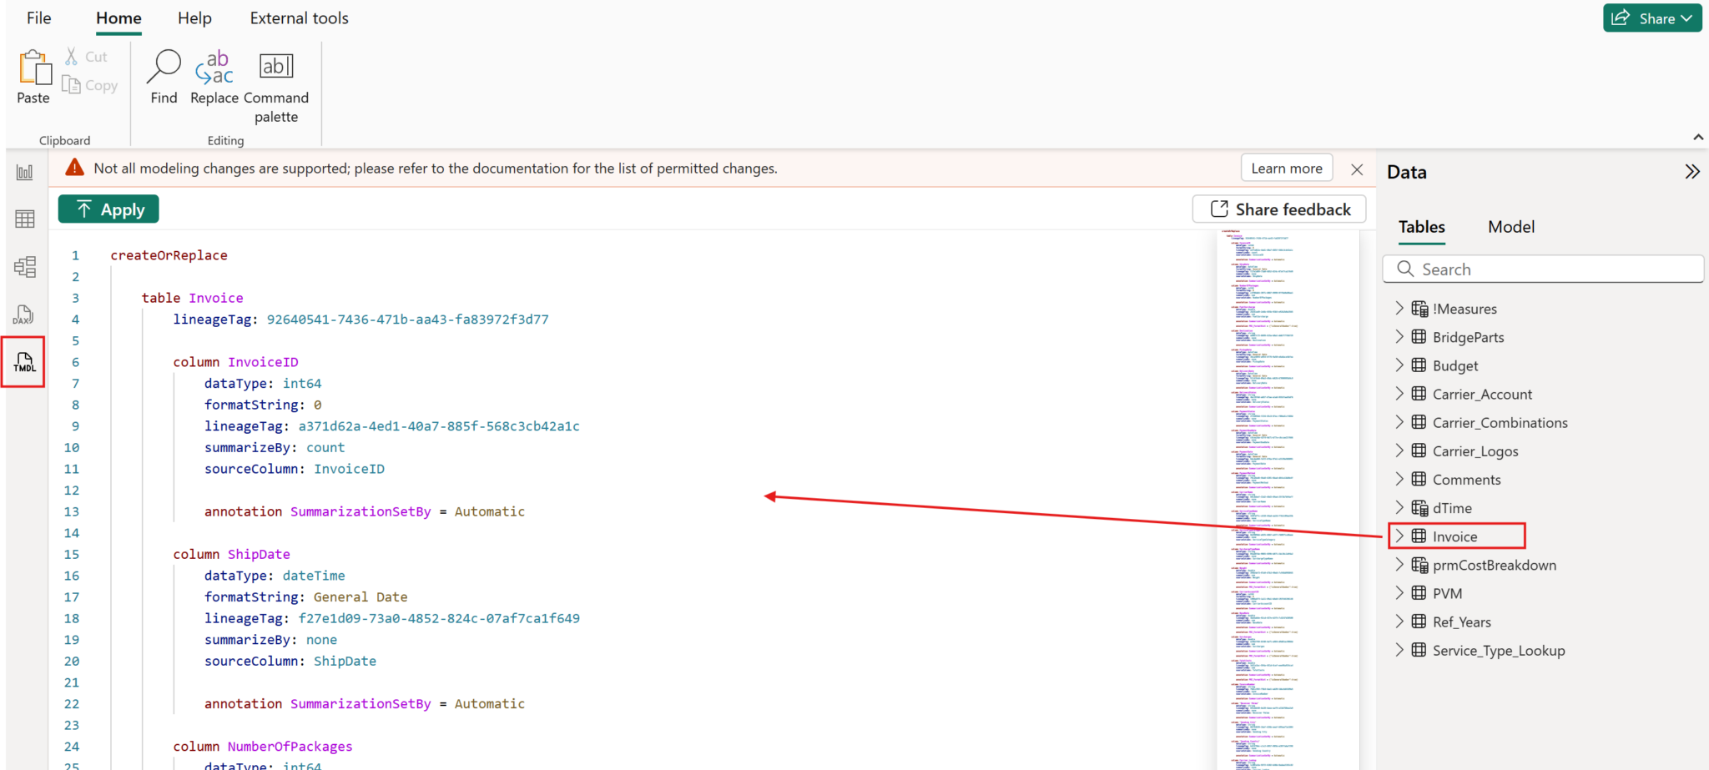Expand the !Measures table
This screenshot has height=770, width=1709.
tap(1399, 309)
